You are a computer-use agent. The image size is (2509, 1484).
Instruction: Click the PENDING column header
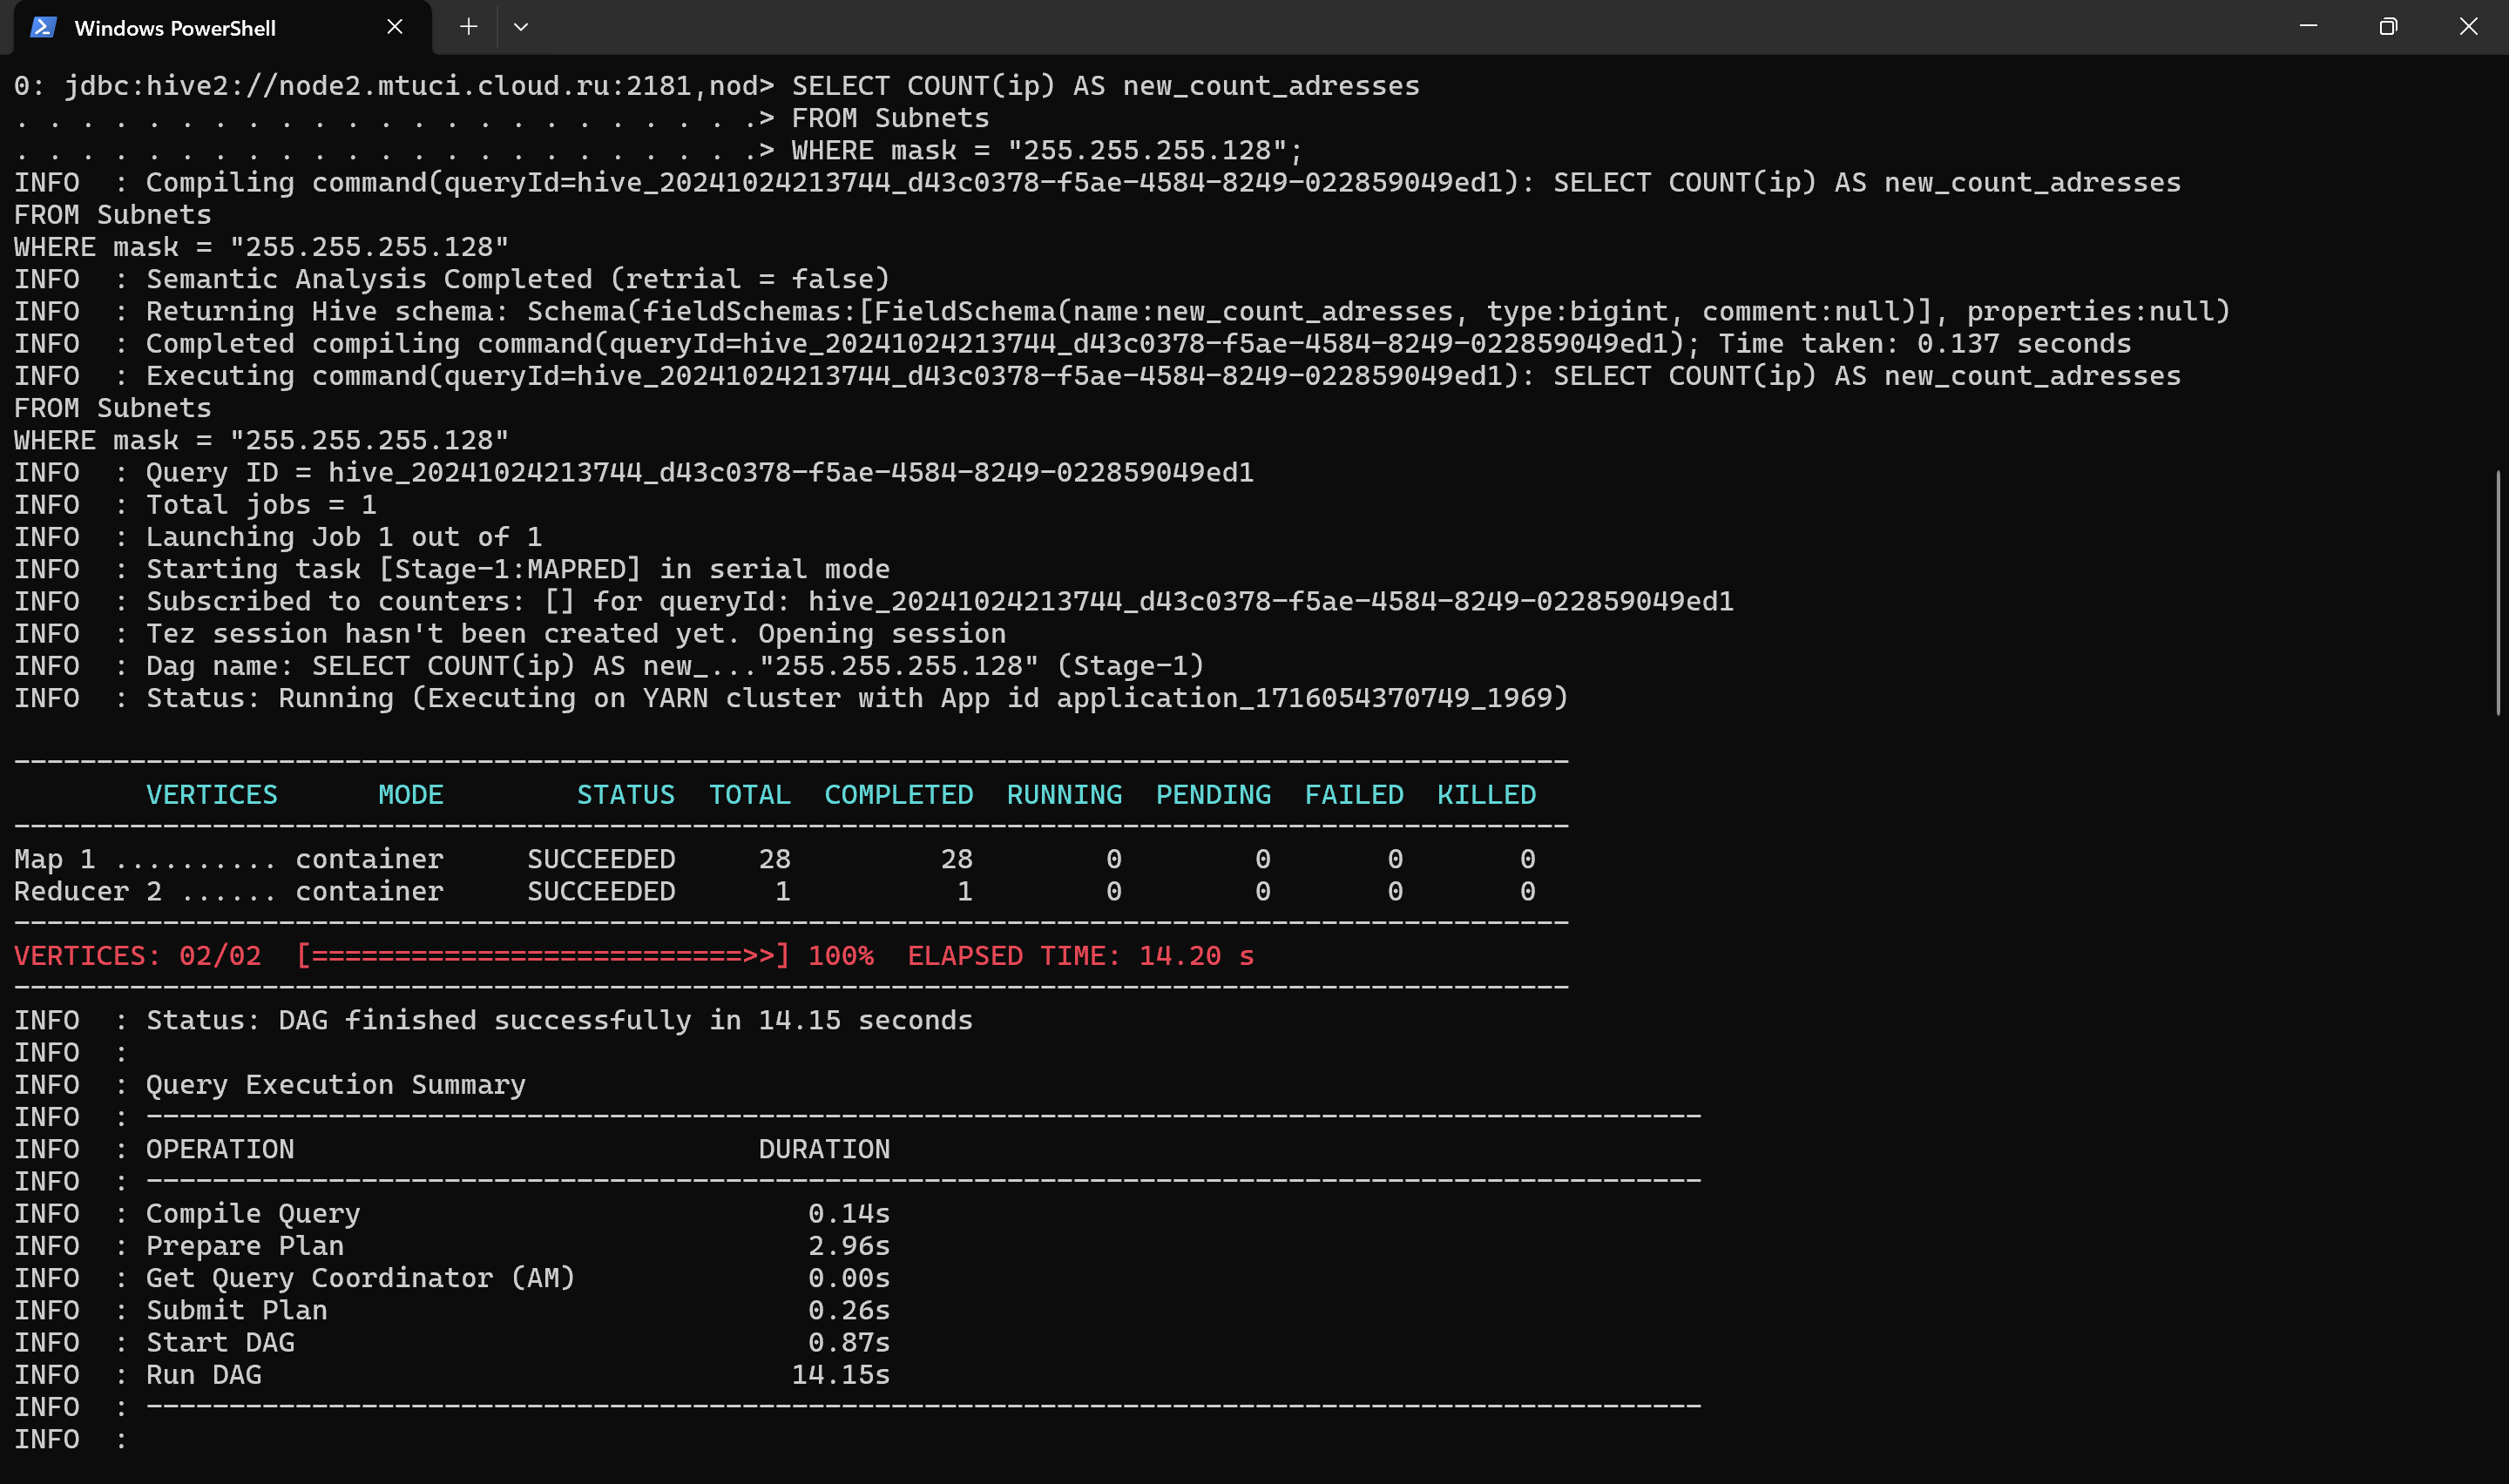pos(1213,795)
